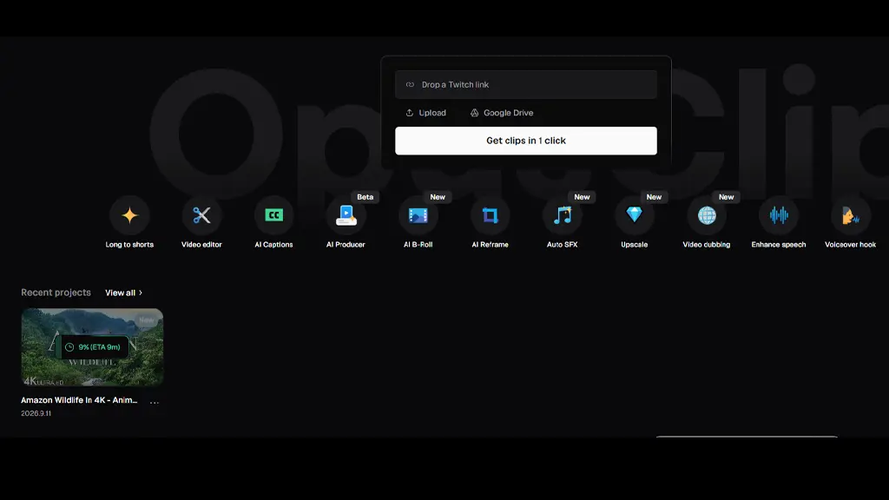
Task: Click the Beta badge on AI Producer
Action: pos(365,197)
